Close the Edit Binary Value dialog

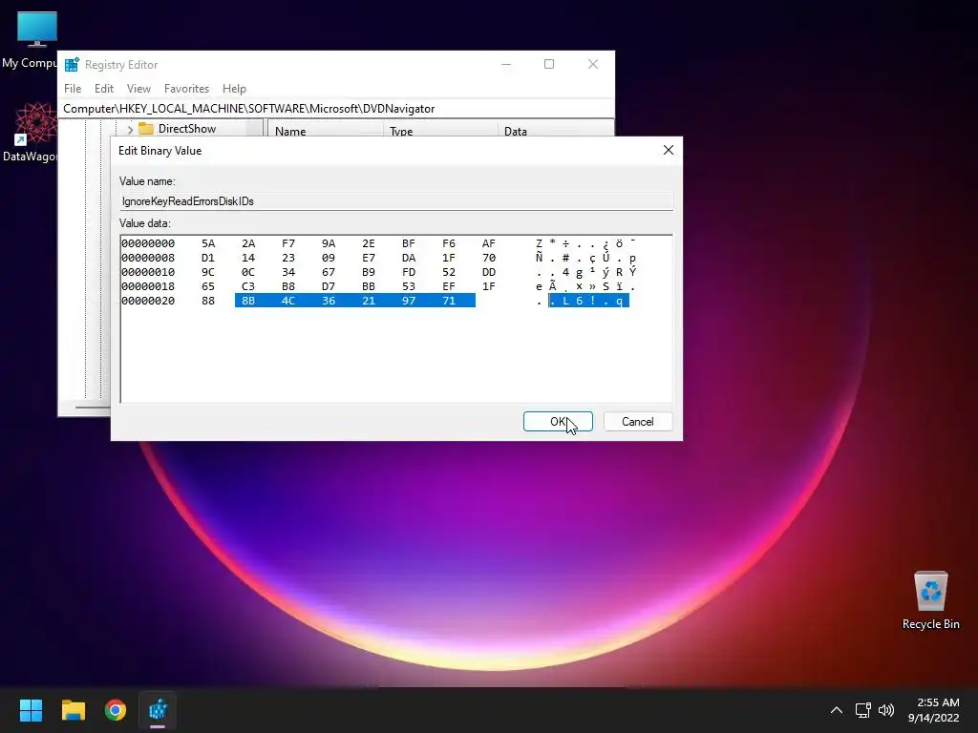click(x=668, y=150)
